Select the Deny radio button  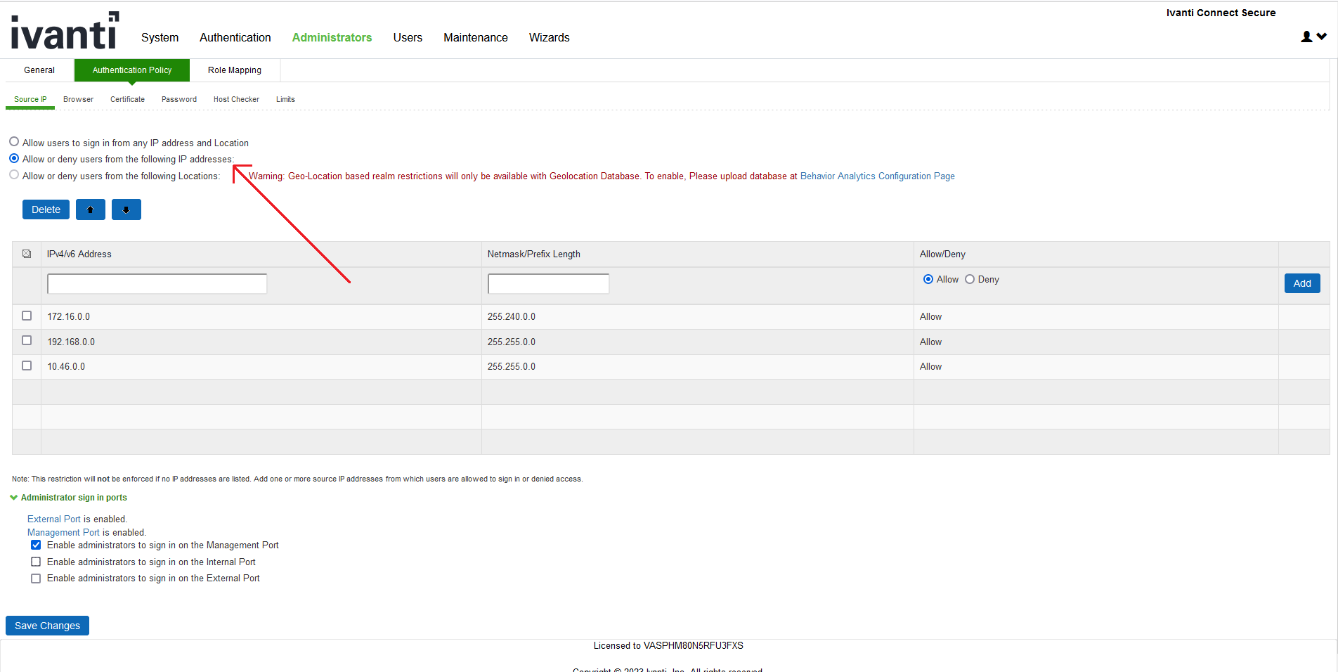click(x=969, y=279)
